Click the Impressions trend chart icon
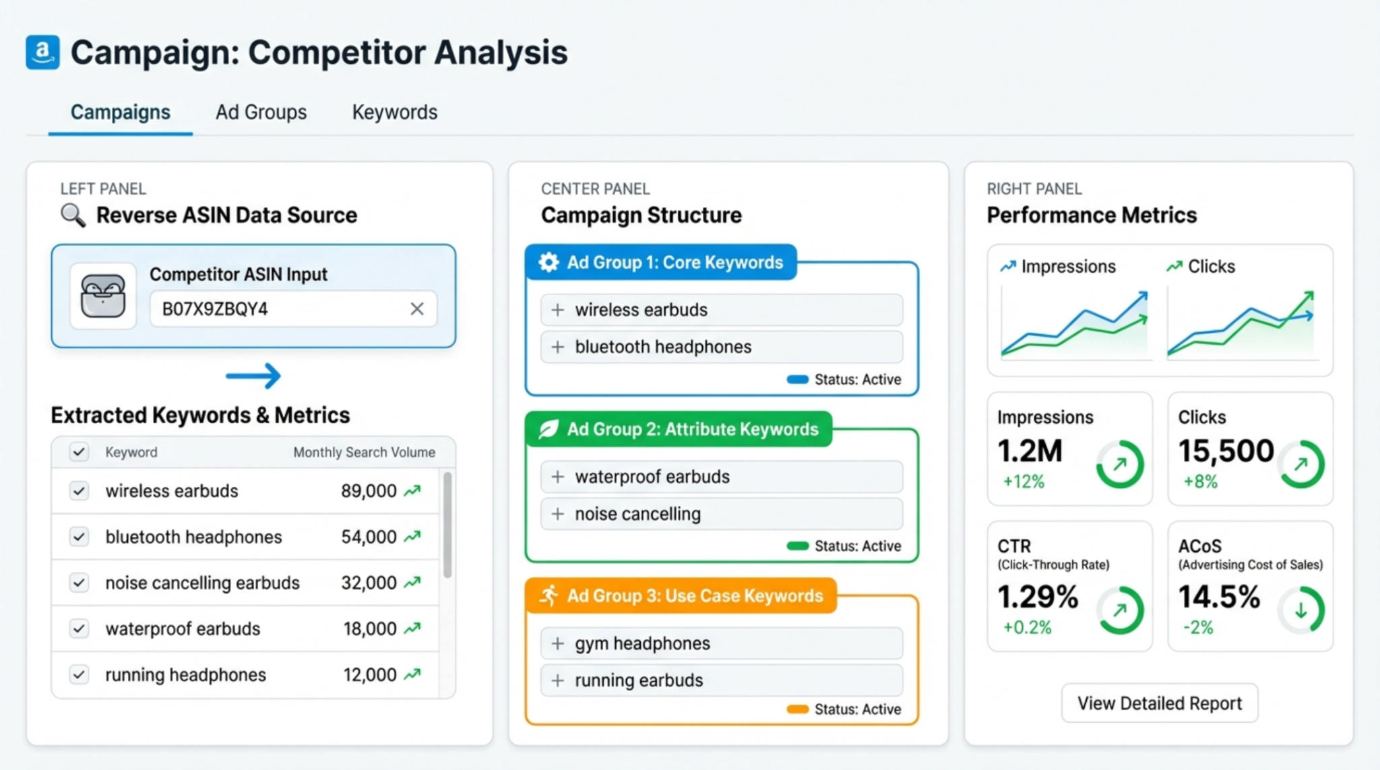This screenshot has height=770, width=1380. click(1007, 265)
